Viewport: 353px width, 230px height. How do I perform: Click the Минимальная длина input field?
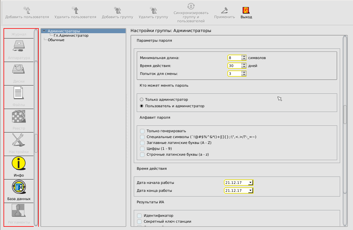pyautogui.click(x=234, y=58)
